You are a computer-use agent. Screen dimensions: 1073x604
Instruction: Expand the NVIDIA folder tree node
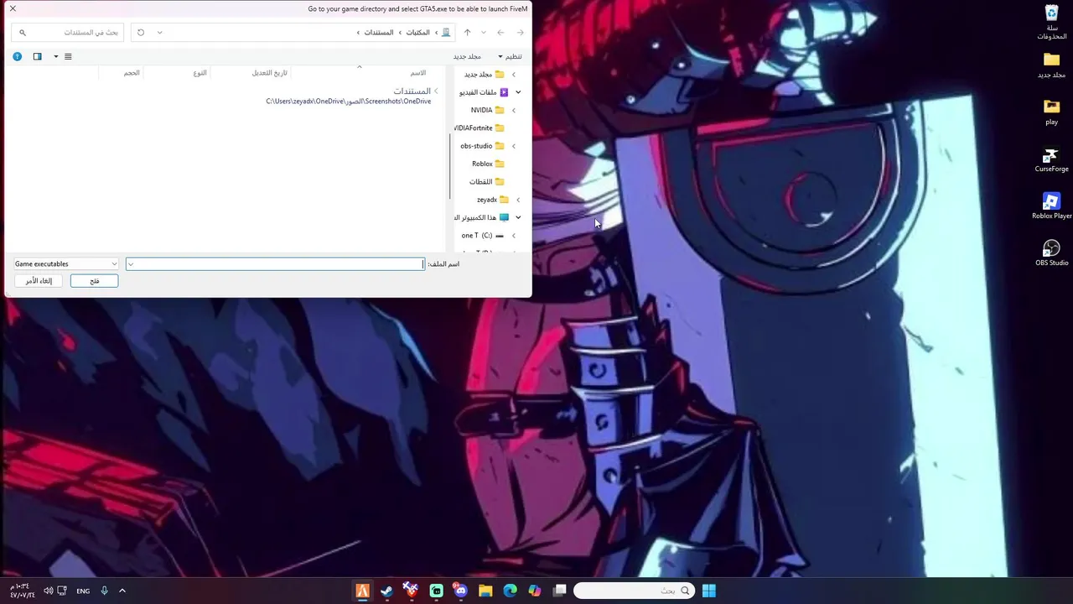514,110
